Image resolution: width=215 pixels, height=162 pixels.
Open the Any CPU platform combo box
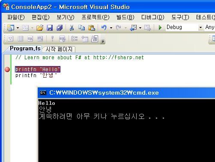[210, 27]
